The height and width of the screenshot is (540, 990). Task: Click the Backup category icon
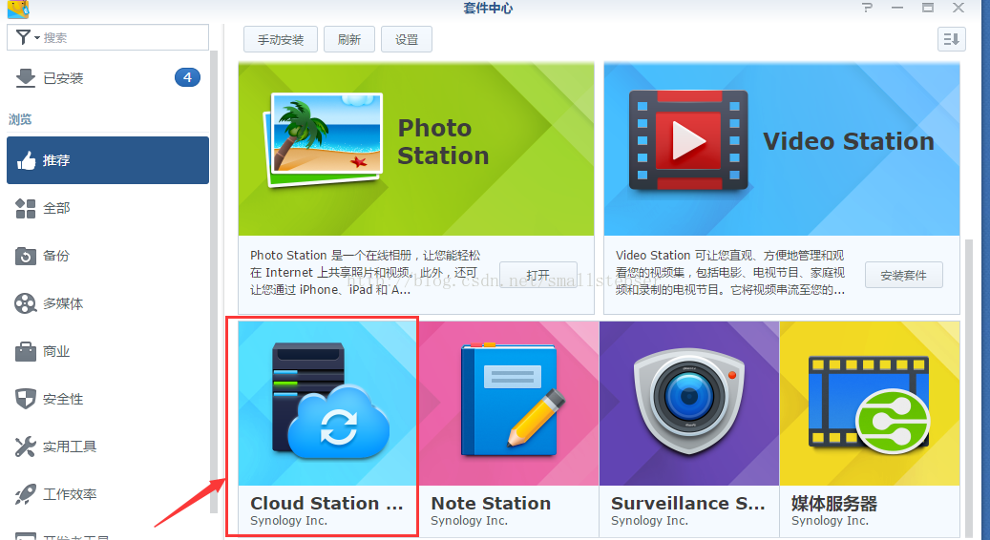click(x=25, y=256)
